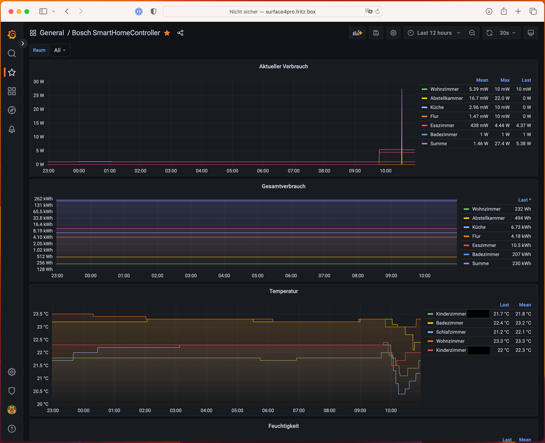Open the Last 12 hours time picker
The width and height of the screenshot is (545, 443).
pyautogui.click(x=434, y=33)
